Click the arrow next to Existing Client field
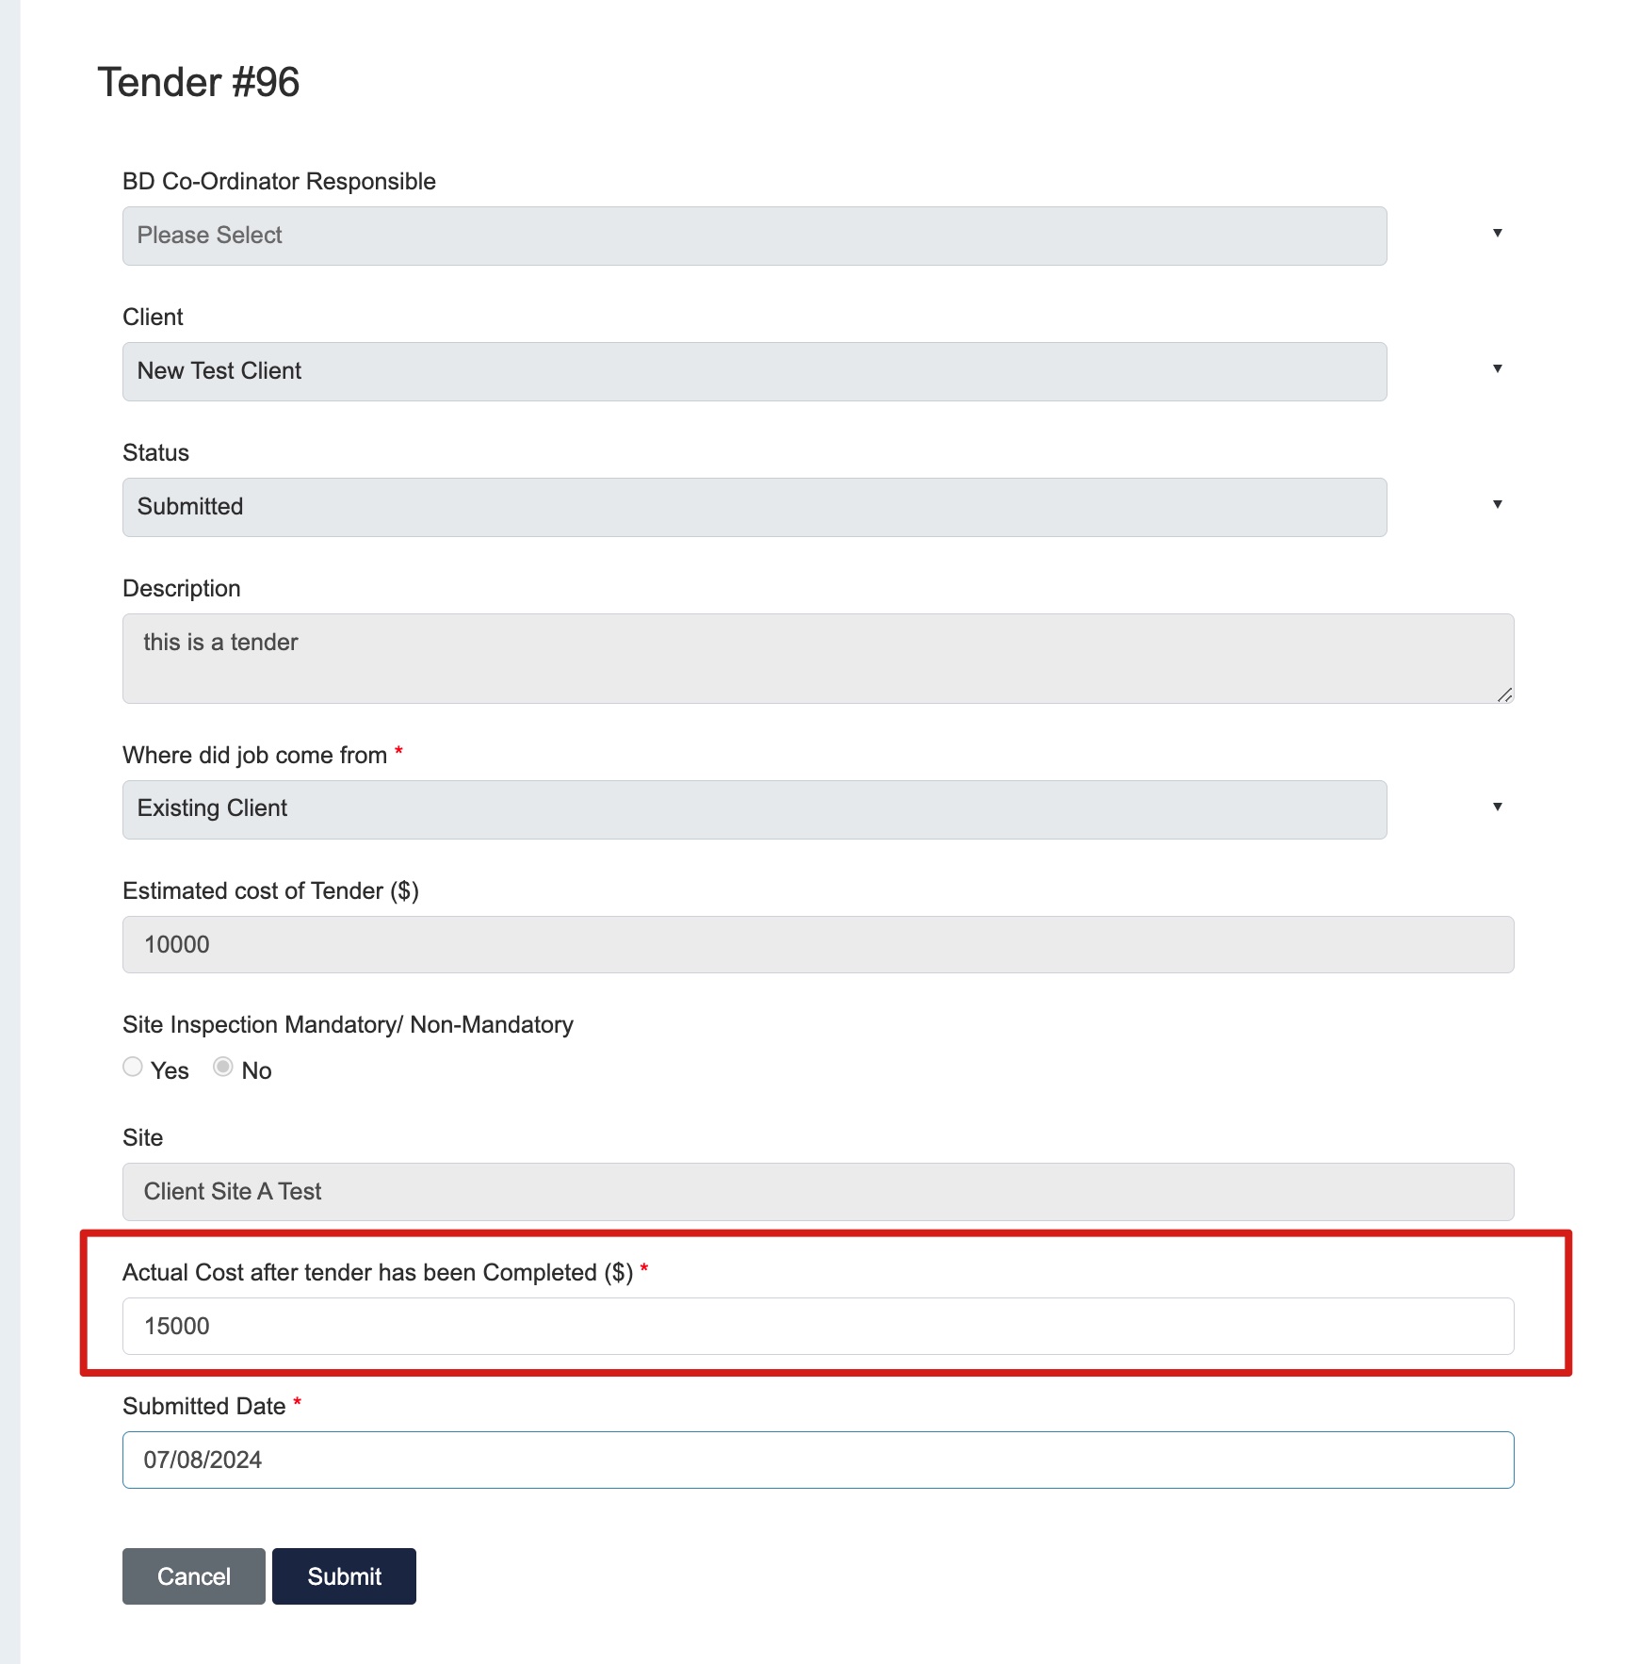This screenshot has width=1639, height=1664. click(1497, 807)
